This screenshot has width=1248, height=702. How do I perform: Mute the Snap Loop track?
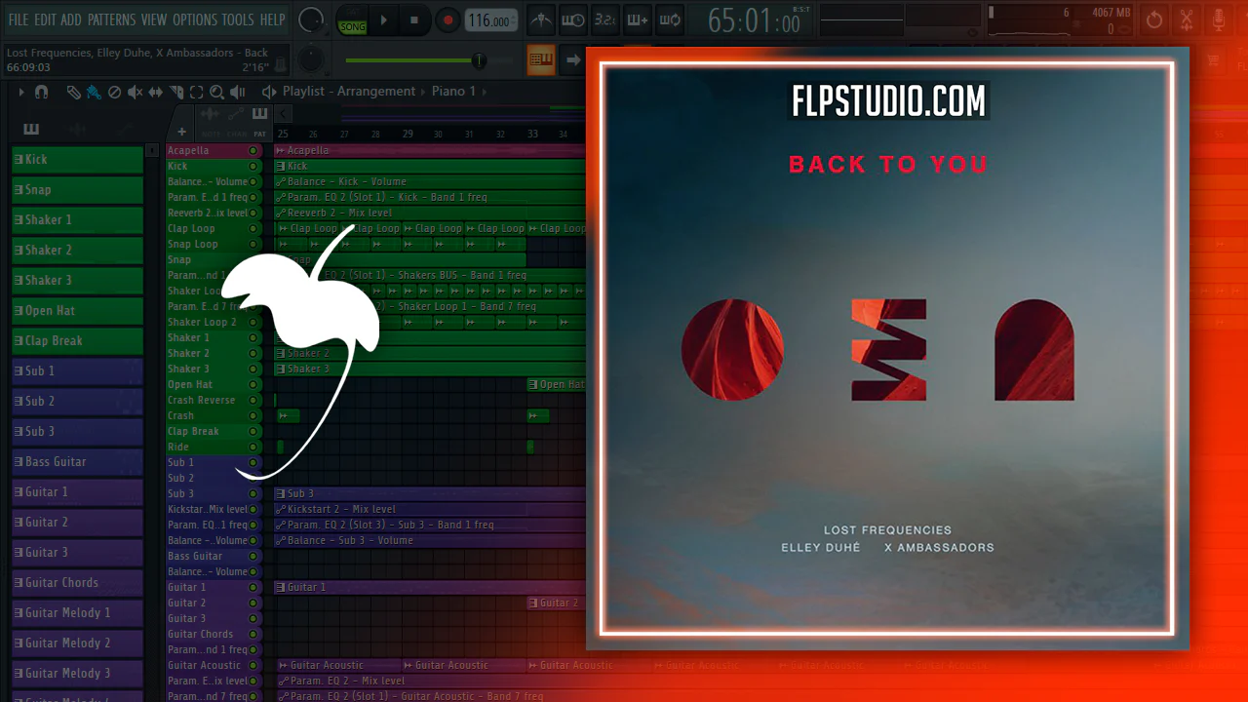click(x=253, y=245)
